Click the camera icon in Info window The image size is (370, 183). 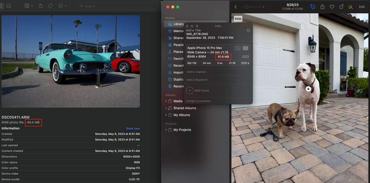tap(238, 48)
